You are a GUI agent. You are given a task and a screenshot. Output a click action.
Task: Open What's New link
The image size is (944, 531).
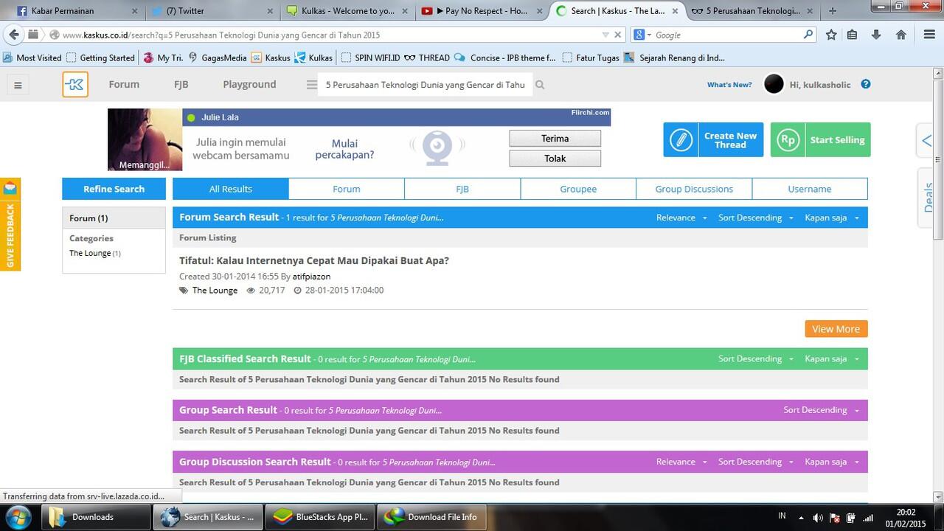(x=729, y=85)
